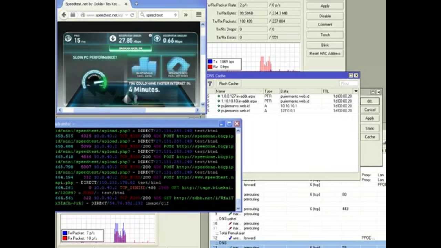Image resolution: width=441 pixels, height=248 pixels.
Task: Click 'You could have faster internet' ad
Action: [159, 87]
